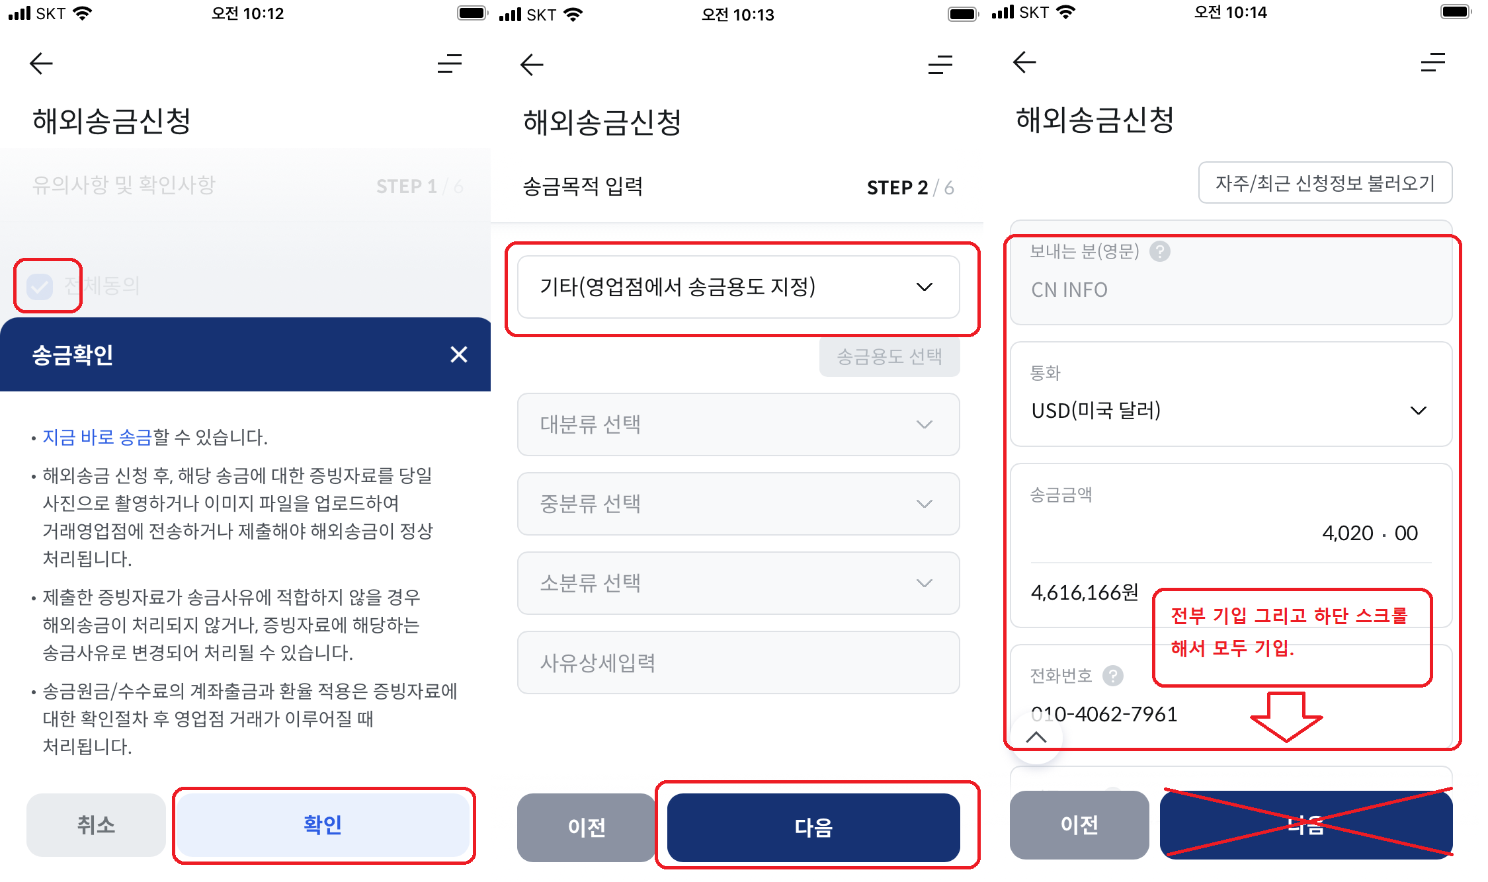Screen dimensions: 1488x882
Task: Close the 송금확인 popup
Action: point(458,355)
